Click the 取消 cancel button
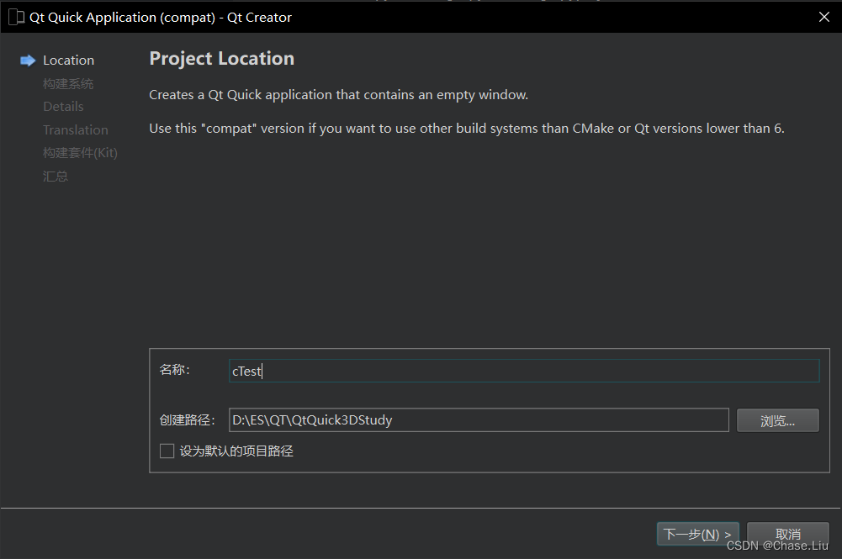 [x=786, y=533]
